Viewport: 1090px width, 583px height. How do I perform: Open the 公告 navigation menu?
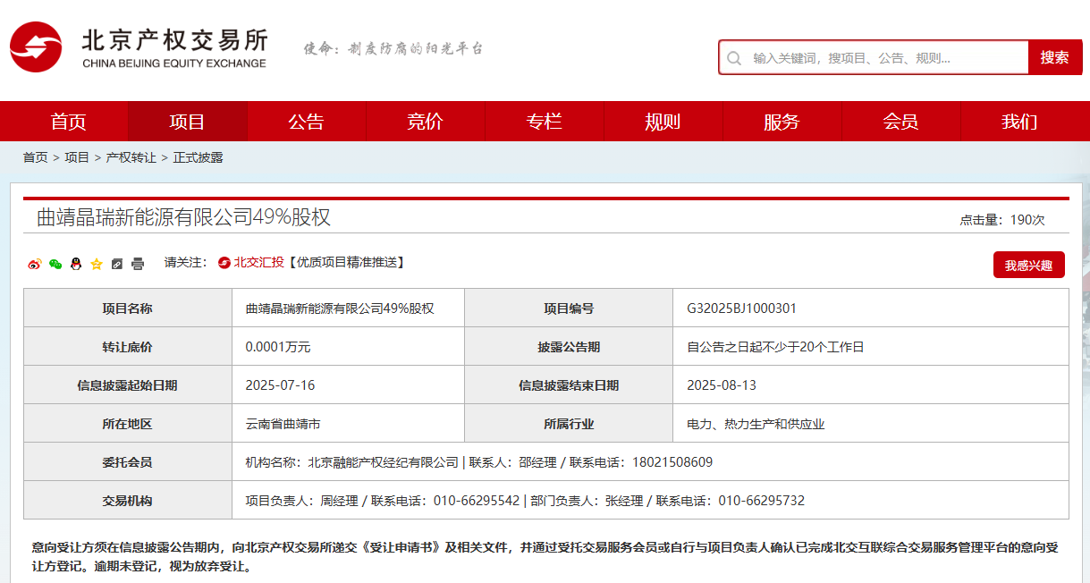[x=307, y=122]
